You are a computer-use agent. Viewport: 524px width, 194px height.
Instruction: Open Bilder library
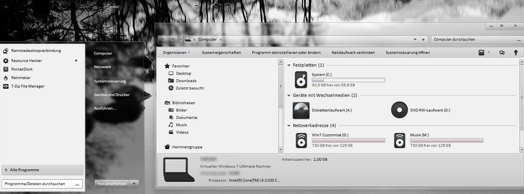pos(178,110)
